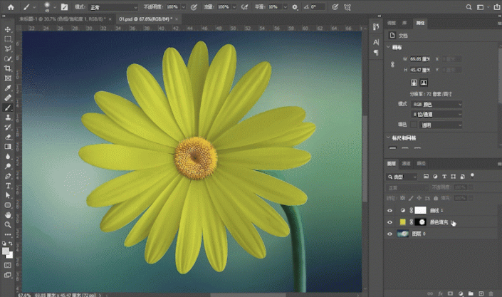Open the blend 模式 dropdown in options bar
Image resolution: width=502 pixels, height=297 pixels.
113,6
